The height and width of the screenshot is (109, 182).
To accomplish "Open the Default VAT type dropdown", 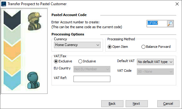I will click(x=155, y=62).
